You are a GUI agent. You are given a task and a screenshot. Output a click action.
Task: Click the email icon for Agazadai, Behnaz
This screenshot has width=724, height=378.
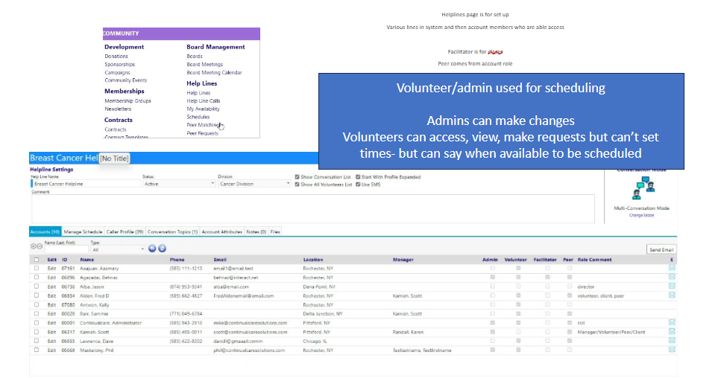coord(672,277)
